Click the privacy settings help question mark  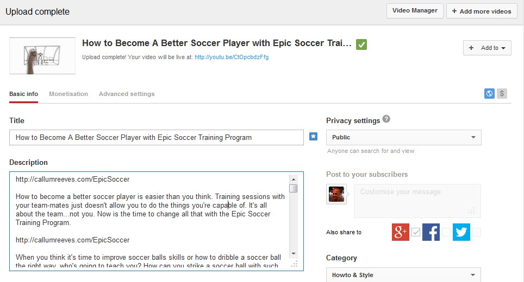point(386,119)
